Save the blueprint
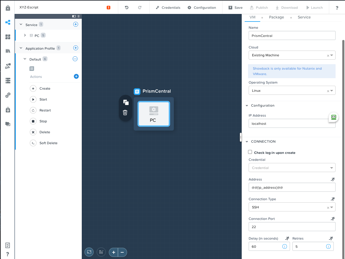 point(236,8)
